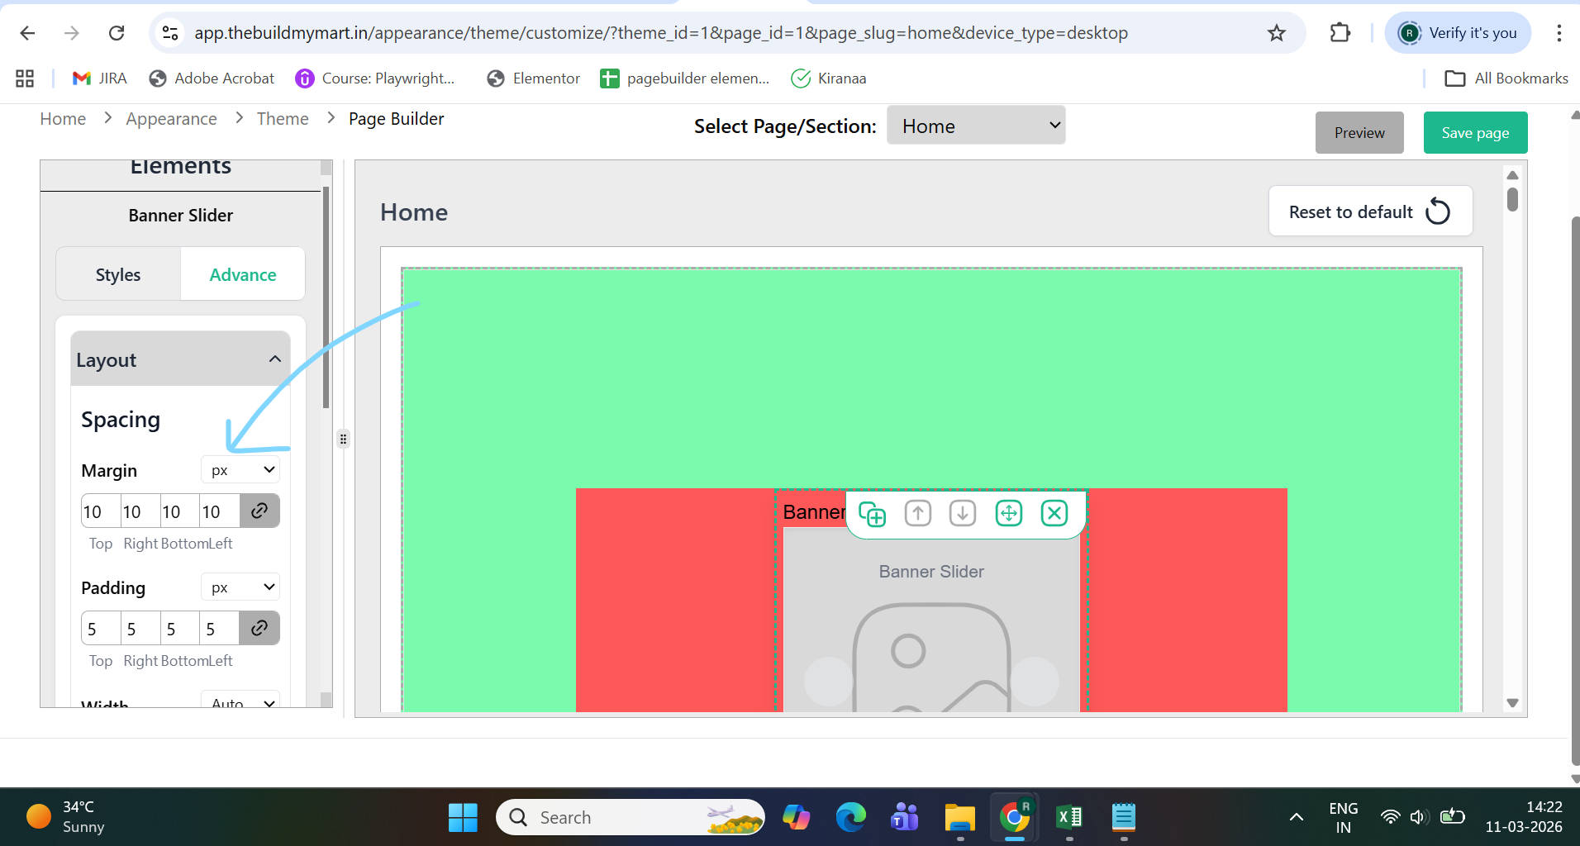1580x846 pixels.
Task: Edit Margin Left value field
Action: tap(220, 511)
